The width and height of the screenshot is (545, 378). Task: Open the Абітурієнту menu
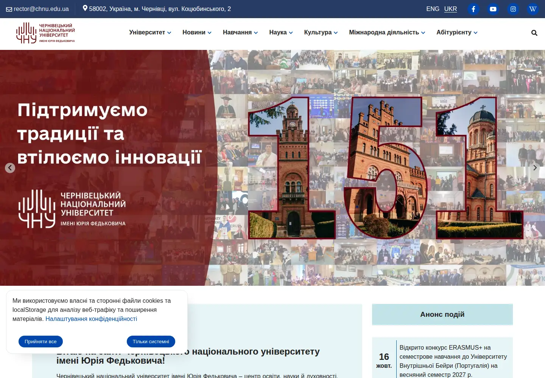click(457, 33)
